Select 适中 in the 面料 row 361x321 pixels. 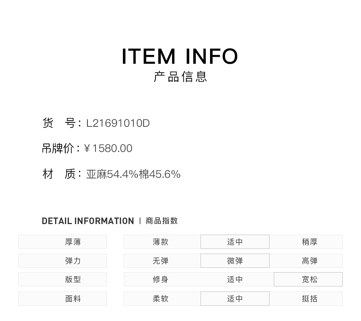pyautogui.click(x=235, y=299)
